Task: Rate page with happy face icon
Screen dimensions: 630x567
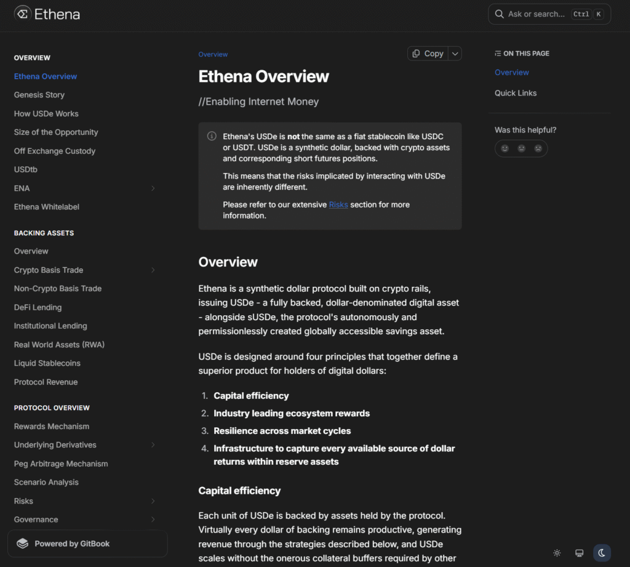Action: (x=504, y=148)
